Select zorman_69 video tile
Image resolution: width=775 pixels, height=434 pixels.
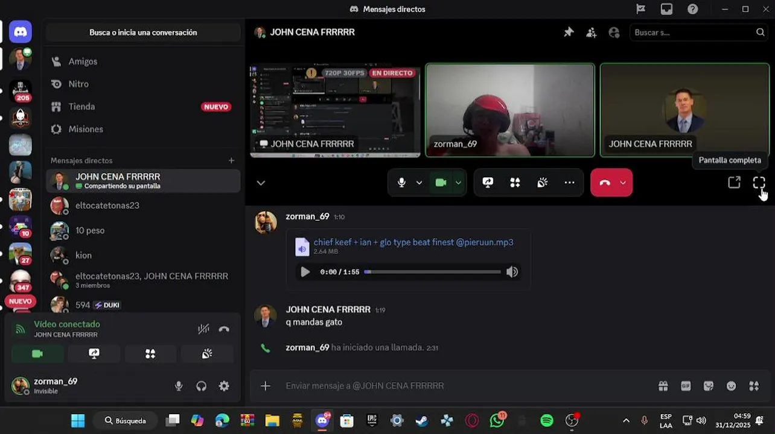510,110
